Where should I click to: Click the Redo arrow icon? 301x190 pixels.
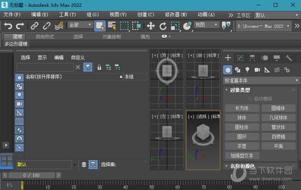(x=20, y=26)
